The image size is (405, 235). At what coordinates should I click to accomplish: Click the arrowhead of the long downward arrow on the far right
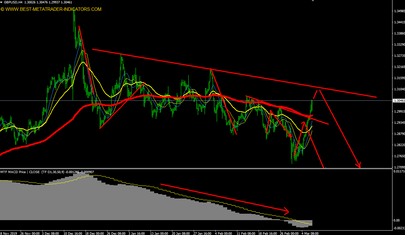(x=359, y=165)
